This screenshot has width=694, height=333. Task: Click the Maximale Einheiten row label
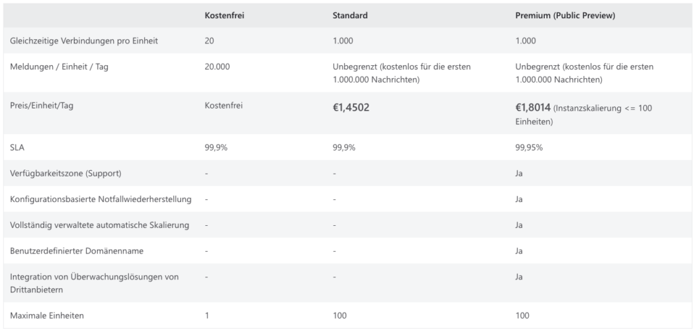(47, 316)
